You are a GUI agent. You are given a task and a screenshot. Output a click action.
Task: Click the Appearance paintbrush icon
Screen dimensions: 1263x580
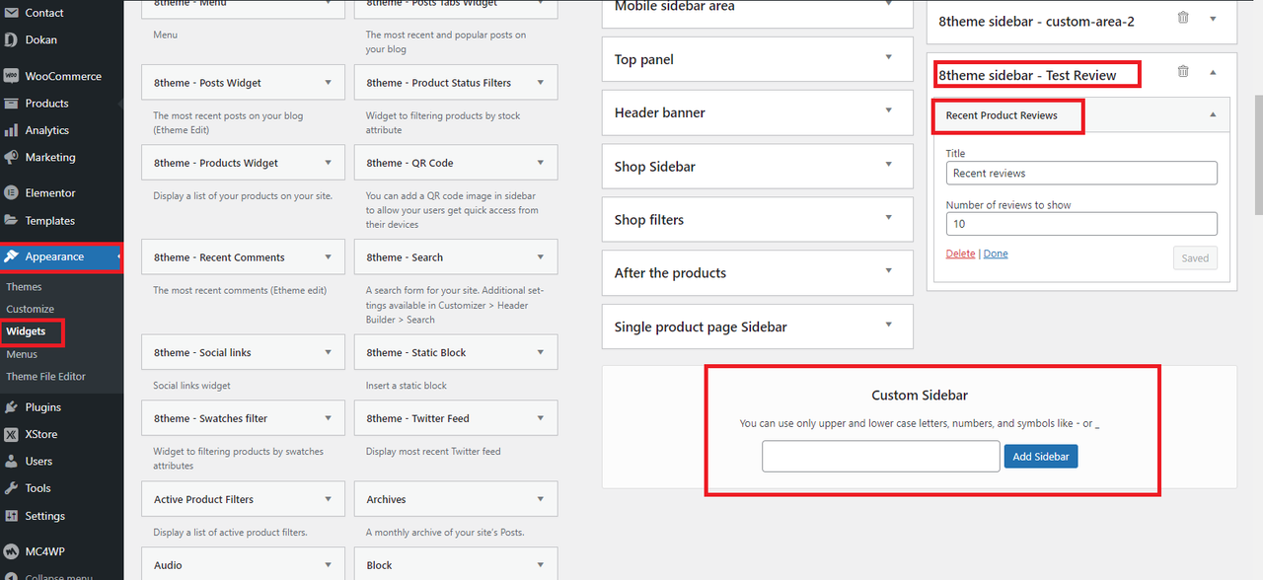(11, 256)
